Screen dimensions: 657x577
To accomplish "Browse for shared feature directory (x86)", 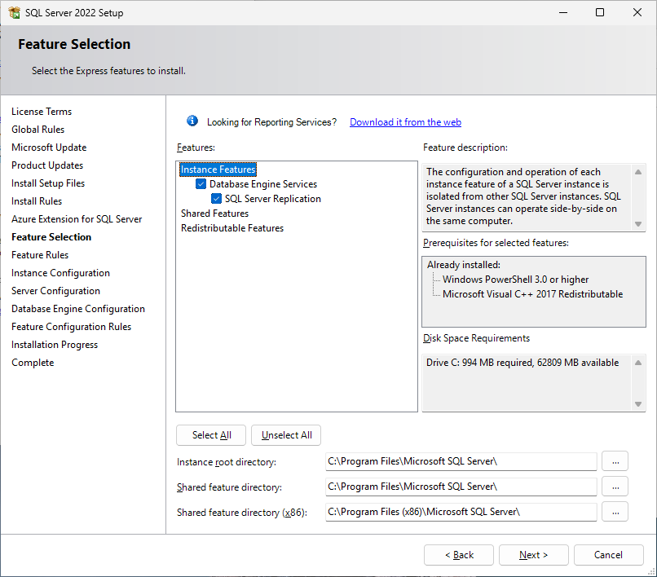I will [x=615, y=512].
